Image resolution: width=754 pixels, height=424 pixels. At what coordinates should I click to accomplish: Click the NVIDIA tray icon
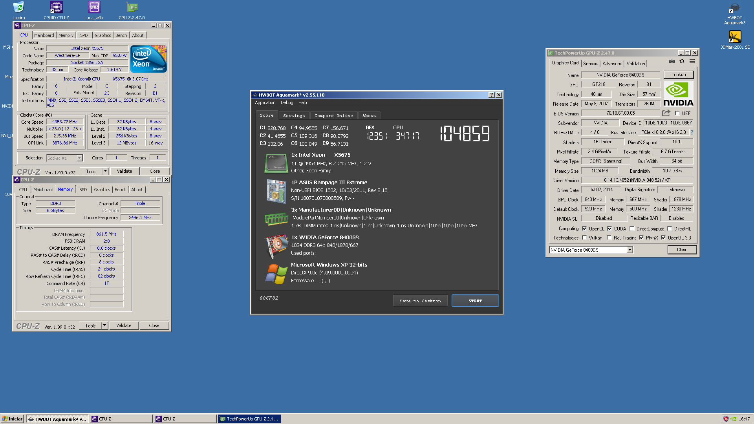coord(733,419)
